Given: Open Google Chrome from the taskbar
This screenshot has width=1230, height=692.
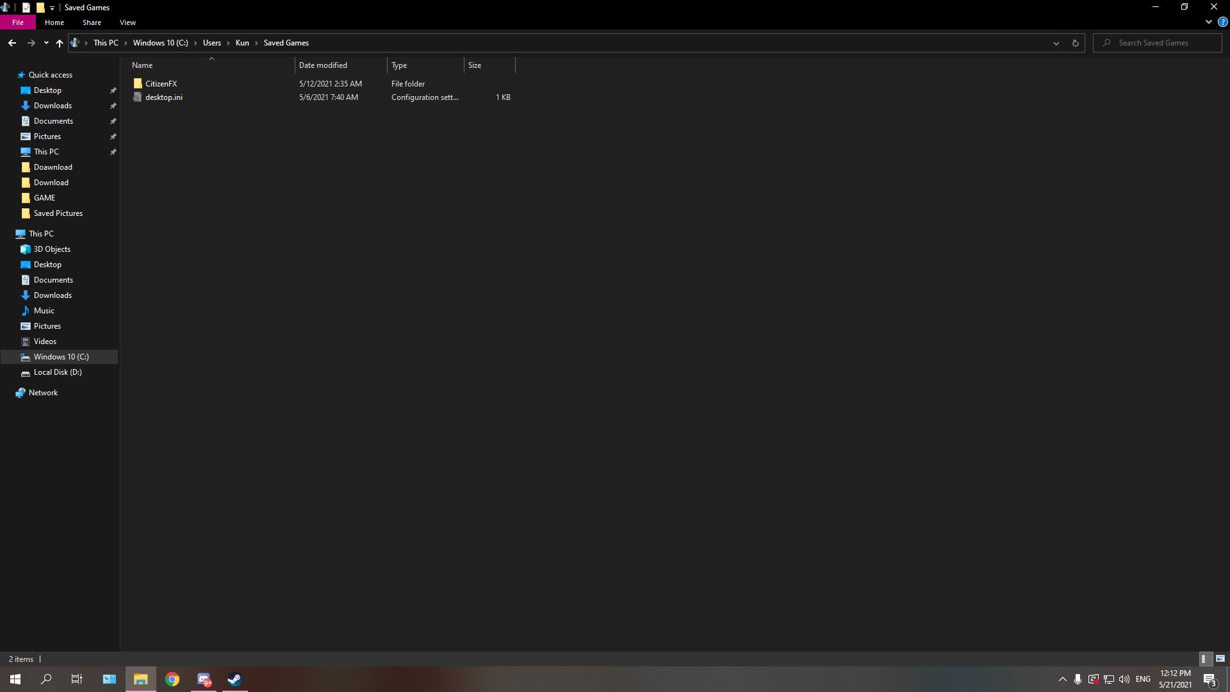Looking at the screenshot, I should pos(172,679).
